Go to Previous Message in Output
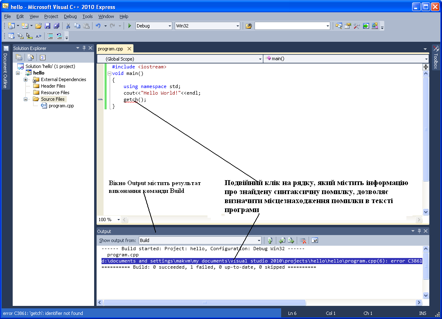Screen dimensions: 442x319 pyautogui.click(x=282, y=241)
